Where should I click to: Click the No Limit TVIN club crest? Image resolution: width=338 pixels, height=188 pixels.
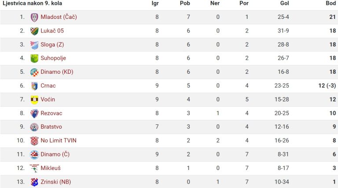(34, 141)
